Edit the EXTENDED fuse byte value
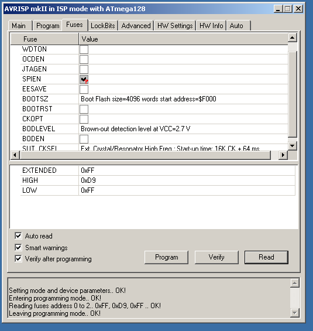Viewport: 313px width, 331px height. 187,170
